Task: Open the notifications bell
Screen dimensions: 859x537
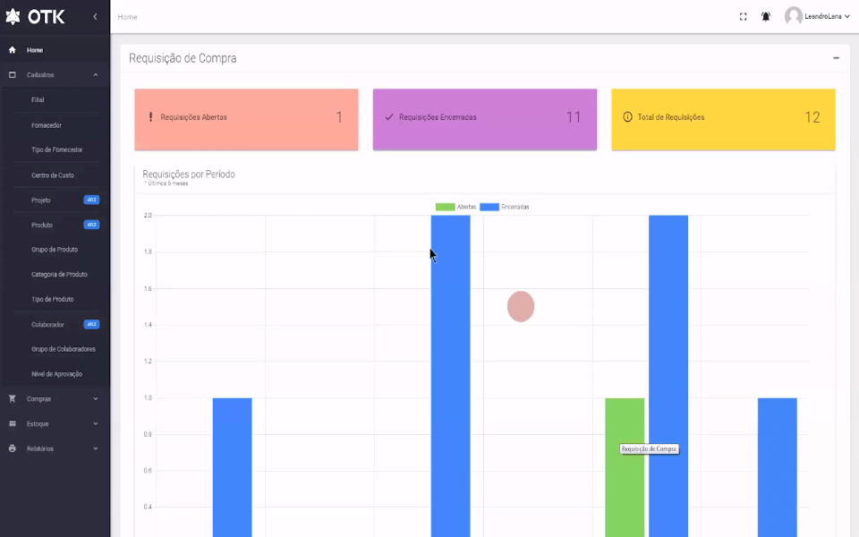Action: tap(766, 16)
